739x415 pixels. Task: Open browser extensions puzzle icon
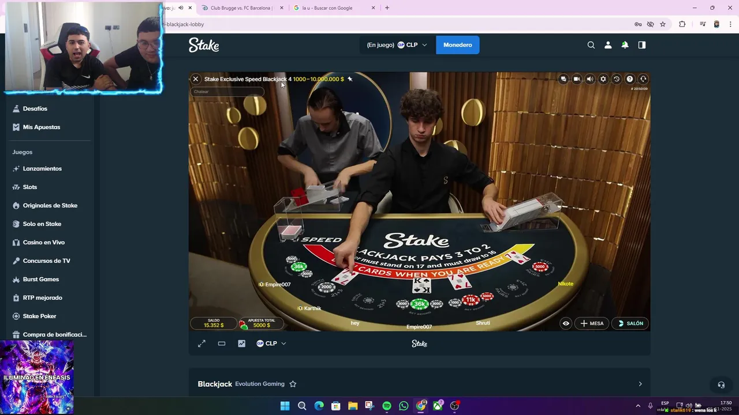(682, 24)
